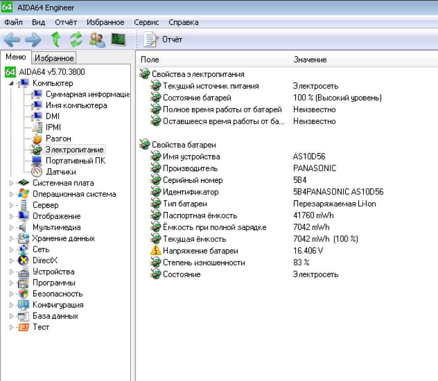Select DMI in the tree

pyautogui.click(x=53, y=116)
